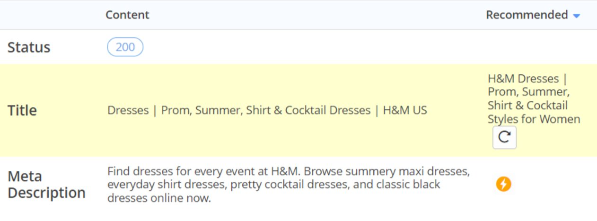
Task: Click "dresses online now." description line
Action: [159, 198]
